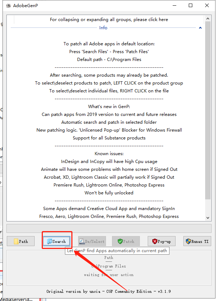218x301 pixels.
Task: Click the empty progress bar above the buttons
Action: [109, 229]
